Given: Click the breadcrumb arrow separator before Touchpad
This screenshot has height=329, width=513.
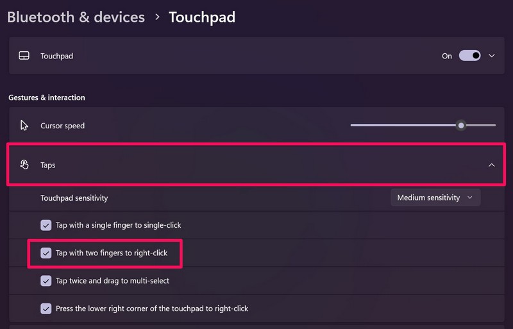Looking at the screenshot, I should point(157,17).
